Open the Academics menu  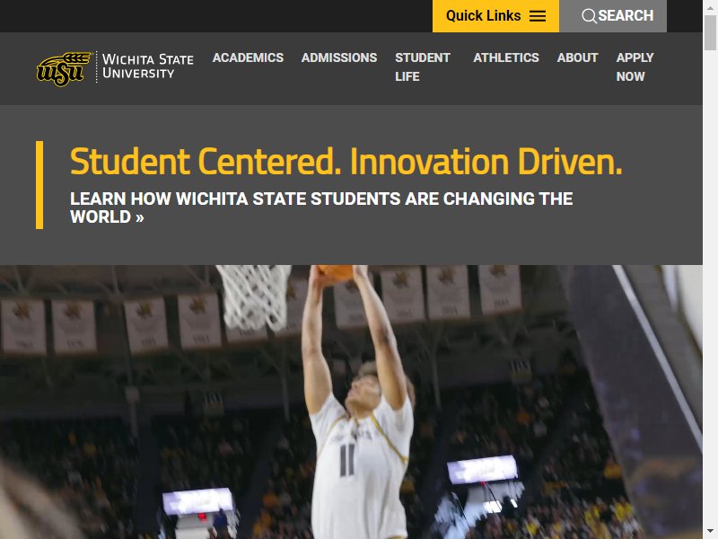point(248,57)
